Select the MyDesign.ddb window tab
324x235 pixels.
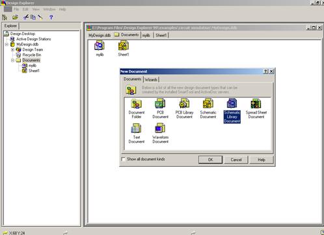click(x=100, y=35)
